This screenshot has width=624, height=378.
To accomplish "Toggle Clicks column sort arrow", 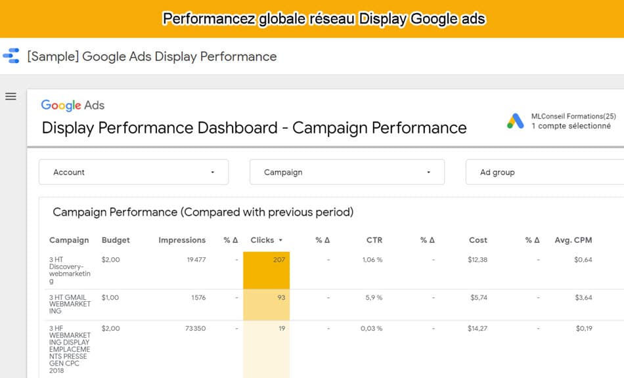I will (x=280, y=240).
